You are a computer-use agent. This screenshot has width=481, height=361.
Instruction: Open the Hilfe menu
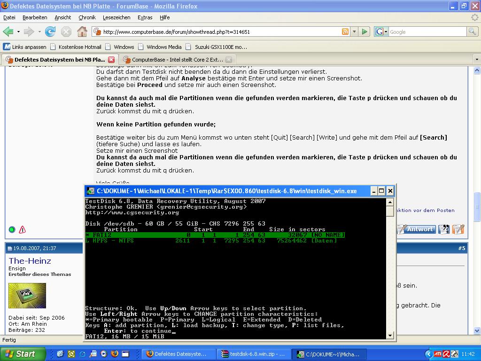[x=165, y=17]
